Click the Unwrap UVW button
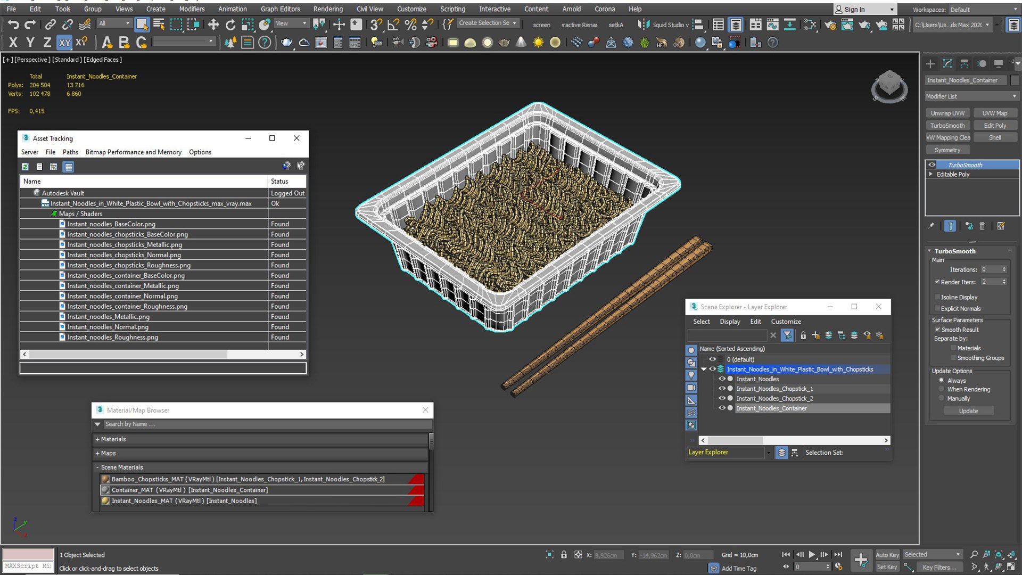The height and width of the screenshot is (575, 1022). pos(947,113)
